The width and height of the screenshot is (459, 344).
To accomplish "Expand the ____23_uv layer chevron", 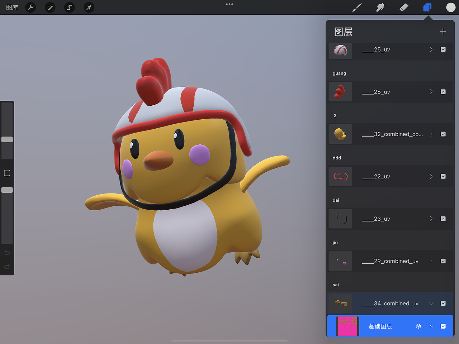I will (x=431, y=219).
